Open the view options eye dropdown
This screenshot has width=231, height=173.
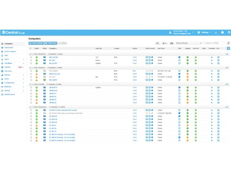(164, 43)
